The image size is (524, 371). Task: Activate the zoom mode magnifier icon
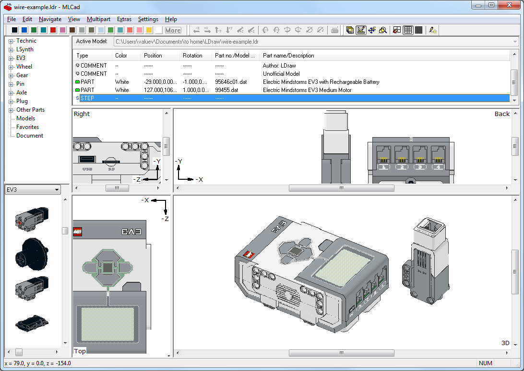[383, 30]
